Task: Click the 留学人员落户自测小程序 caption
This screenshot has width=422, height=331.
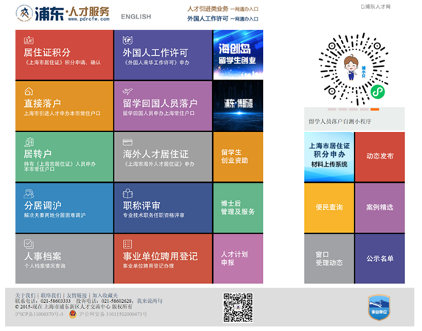Action: pyautogui.click(x=340, y=122)
